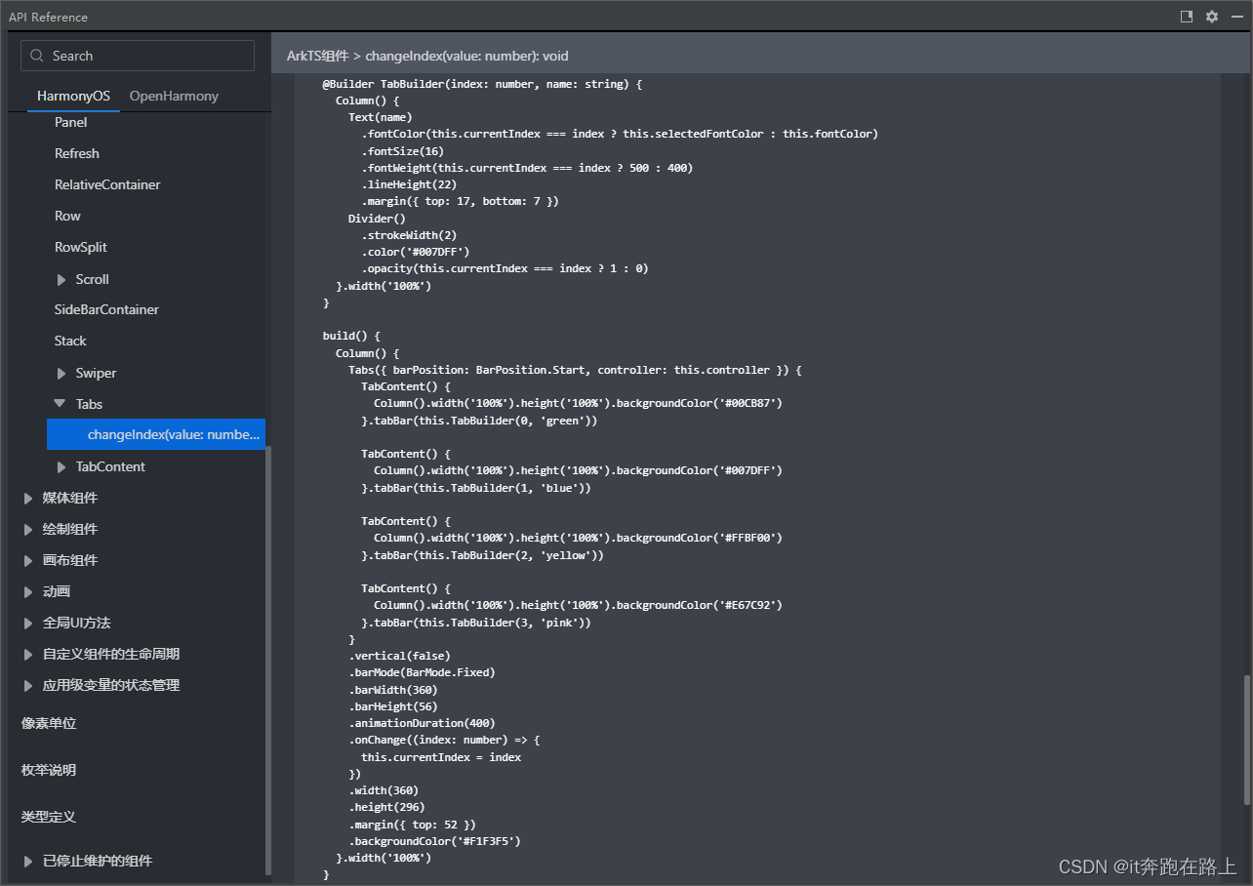Image resolution: width=1253 pixels, height=886 pixels.
Task: Expand 已停止维护的组件 category
Action: (28, 861)
